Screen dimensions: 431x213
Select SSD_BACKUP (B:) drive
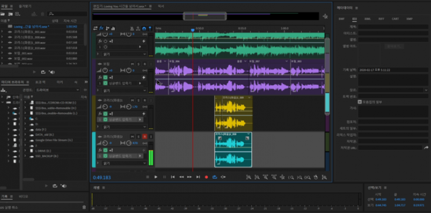point(47,156)
